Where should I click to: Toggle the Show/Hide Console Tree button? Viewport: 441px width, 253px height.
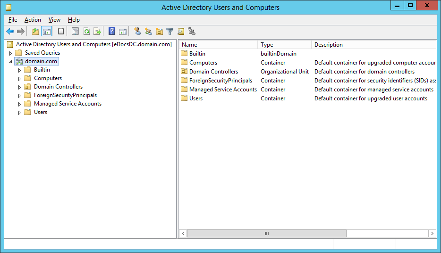click(46, 32)
